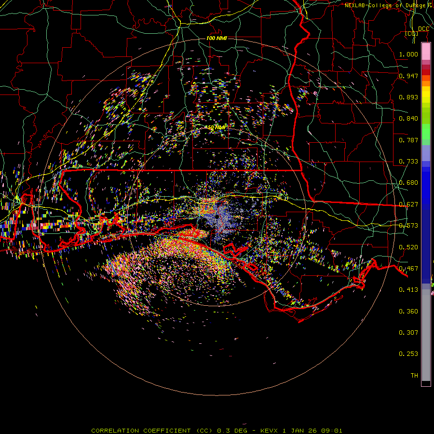The image size is (434, 434).
Task: Select the 0.307 scale label
Action: 408,333
